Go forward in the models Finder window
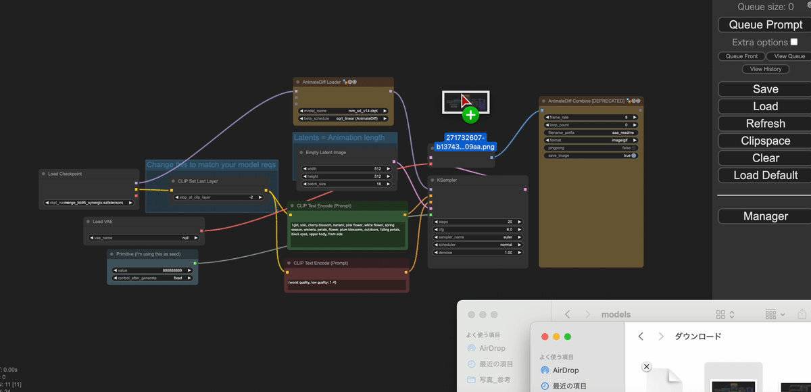 (587, 314)
